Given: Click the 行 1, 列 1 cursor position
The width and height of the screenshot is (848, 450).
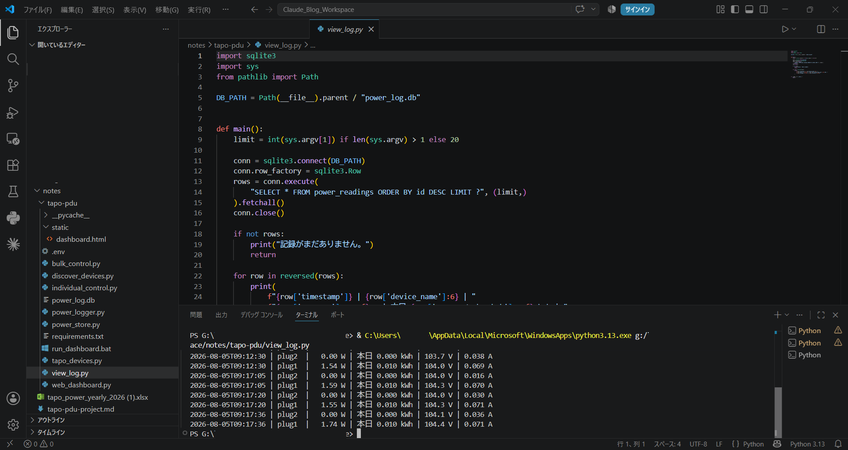Looking at the screenshot, I should 631,444.
